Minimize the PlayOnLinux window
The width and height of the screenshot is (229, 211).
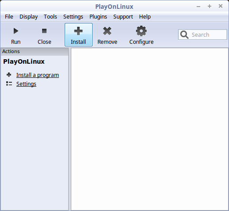tap(198, 6)
